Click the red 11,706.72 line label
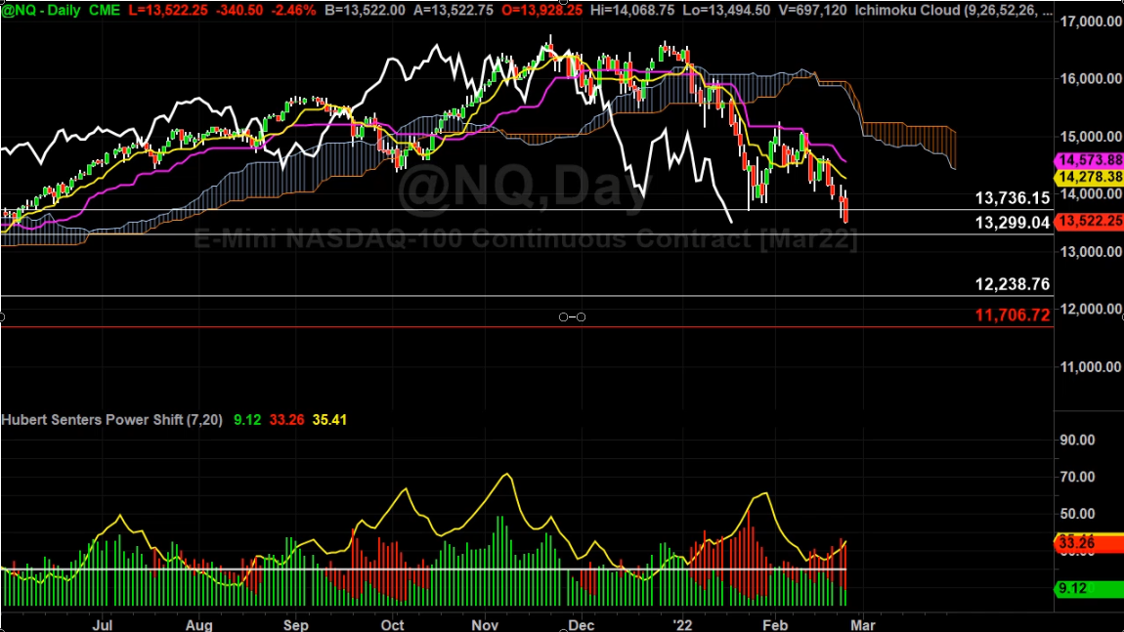 click(1013, 316)
